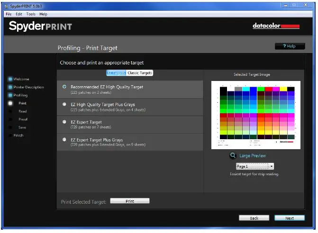Image resolution: width=318 pixels, height=233 pixels.
Task: Open Large Preview link
Action: point(253,156)
